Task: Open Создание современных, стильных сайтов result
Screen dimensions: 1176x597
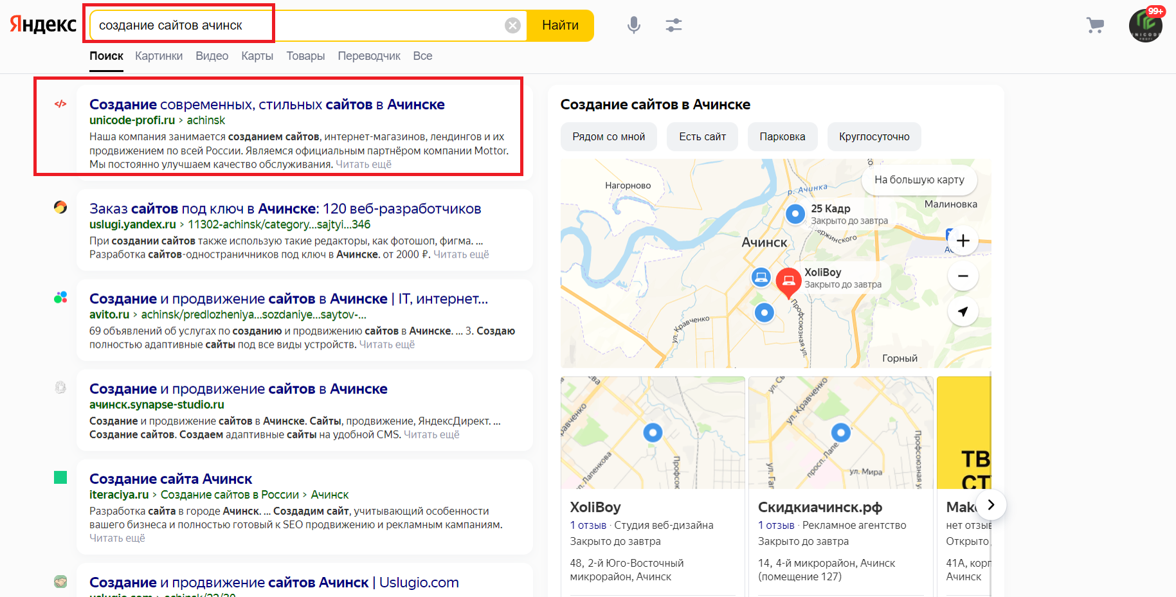Action: pos(267,104)
